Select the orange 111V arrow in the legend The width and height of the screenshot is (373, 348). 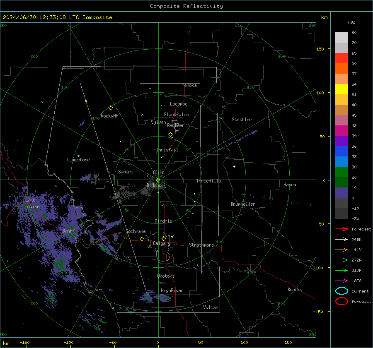click(342, 250)
